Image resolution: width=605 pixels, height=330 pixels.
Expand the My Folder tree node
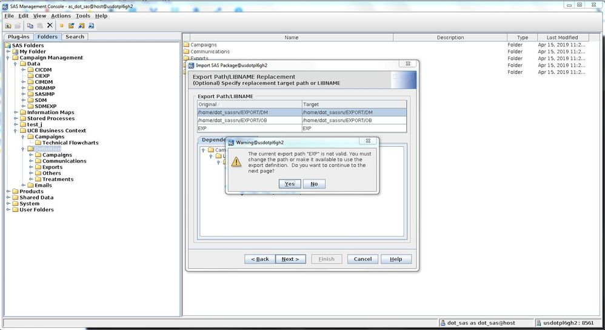click(8, 52)
